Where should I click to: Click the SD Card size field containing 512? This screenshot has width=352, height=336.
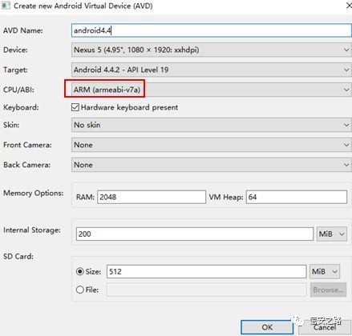point(206,271)
